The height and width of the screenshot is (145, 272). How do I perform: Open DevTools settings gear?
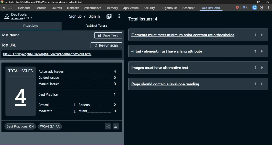tap(261, 8)
